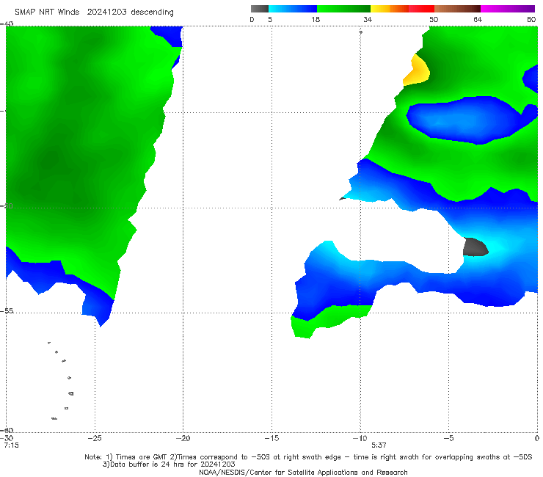Click the dark gray low-wind patch

pos(475,247)
